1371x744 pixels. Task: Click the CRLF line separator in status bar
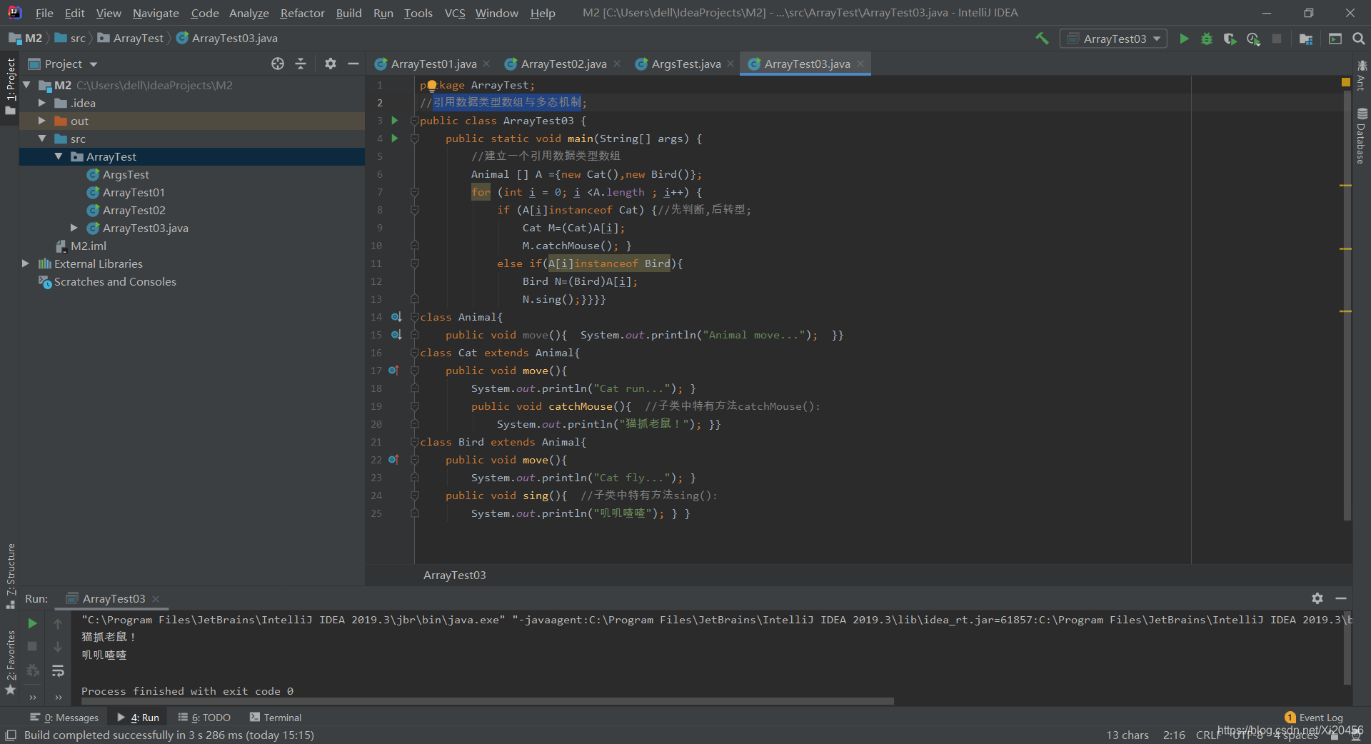click(x=1207, y=735)
